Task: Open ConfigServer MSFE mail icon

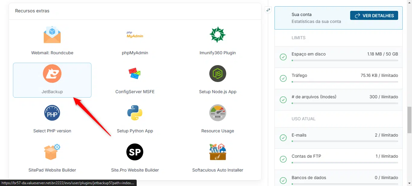Action: click(135, 74)
